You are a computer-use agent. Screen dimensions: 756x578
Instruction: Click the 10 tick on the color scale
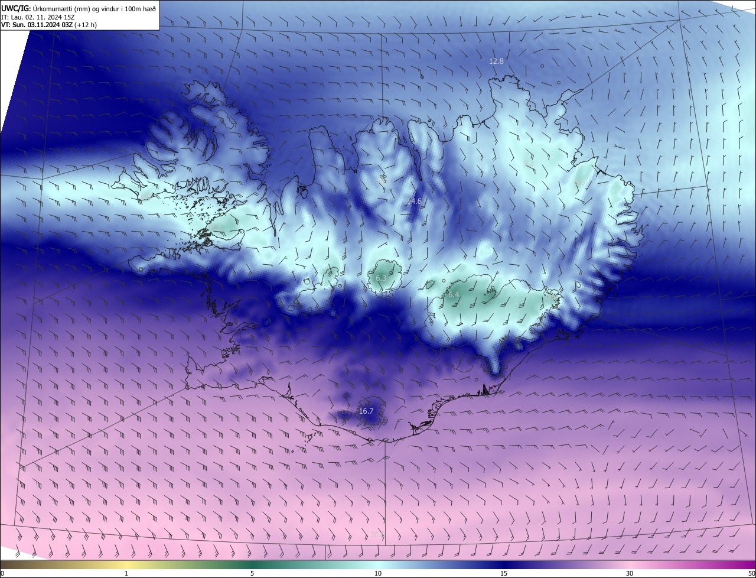(378, 573)
